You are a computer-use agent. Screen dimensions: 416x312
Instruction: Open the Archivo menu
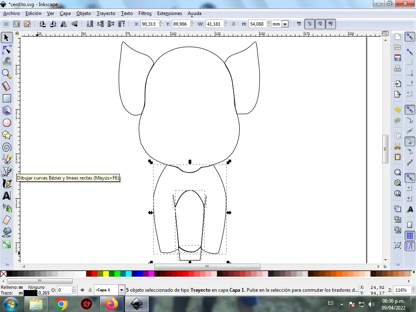coord(11,13)
